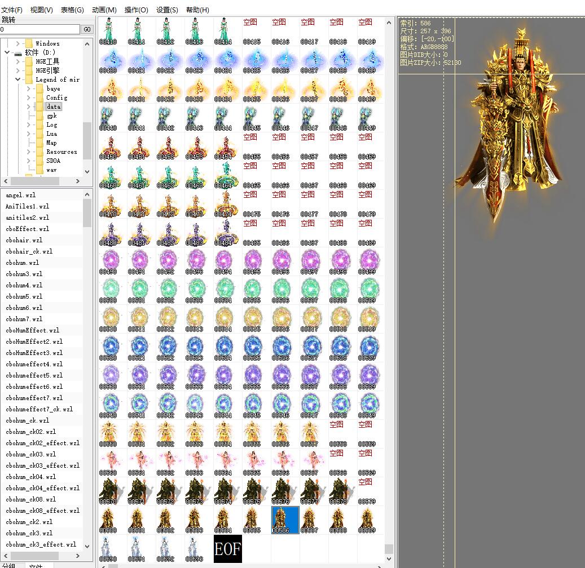Expand the Resources folder node
Viewport: 585px width, 568px height.
pos(29,152)
